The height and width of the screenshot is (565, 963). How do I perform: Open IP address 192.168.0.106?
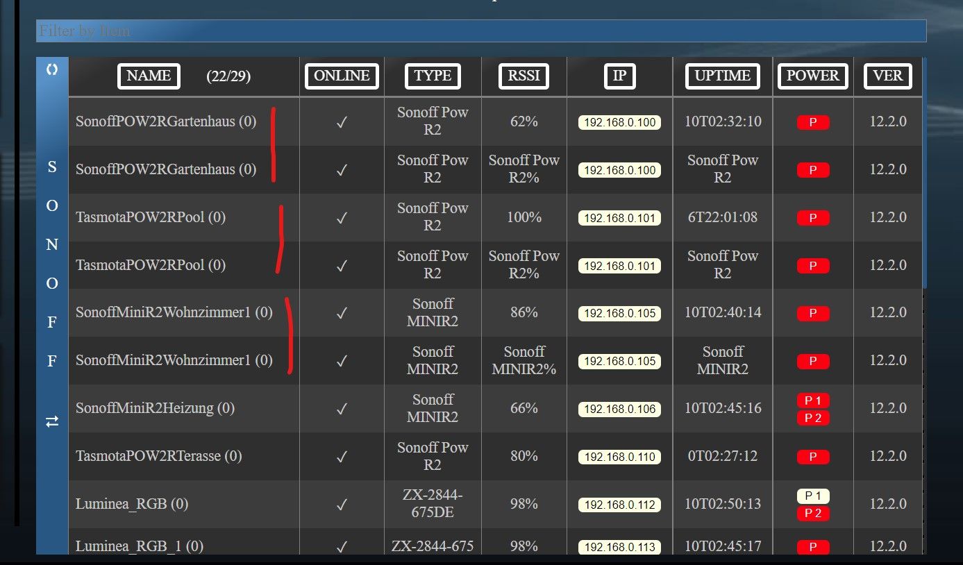[619, 410]
